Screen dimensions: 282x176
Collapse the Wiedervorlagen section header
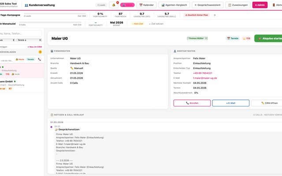22,52
